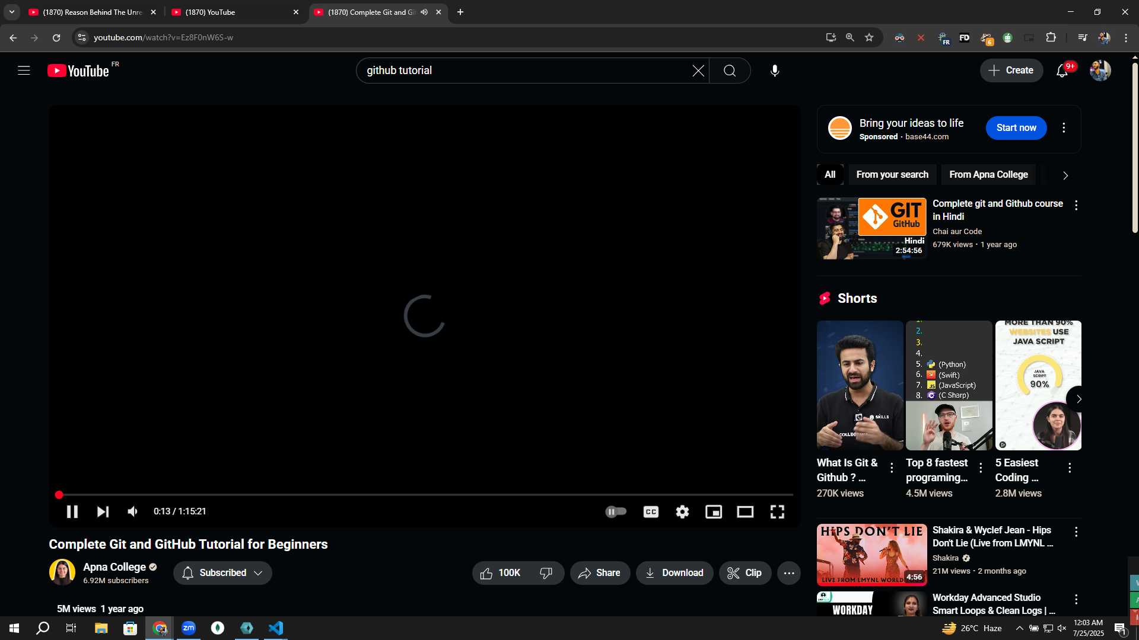This screenshot has height=640, width=1139.
Task: Open a new browser tab
Action: click(460, 12)
